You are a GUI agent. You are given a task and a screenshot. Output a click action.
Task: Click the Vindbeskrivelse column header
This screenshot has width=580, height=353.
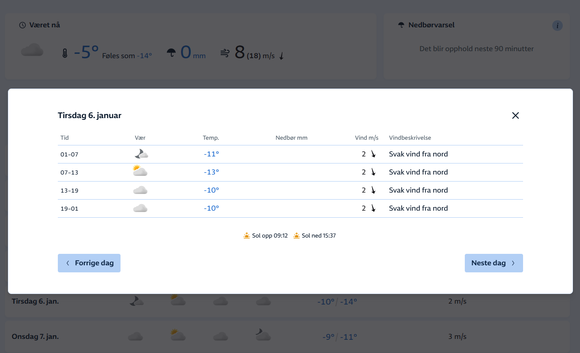point(410,138)
